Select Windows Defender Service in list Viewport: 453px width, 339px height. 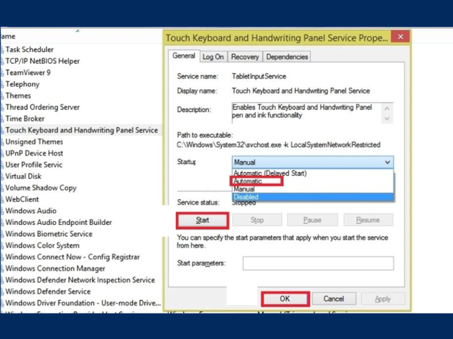(48, 292)
